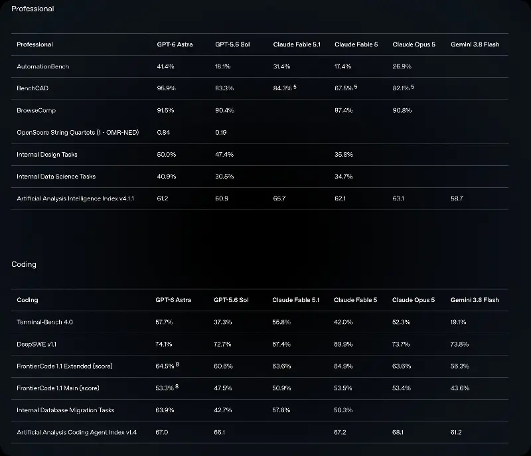The width and height of the screenshot is (531, 456).
Task: Click the 91.5% BrowseComp value
Action: coord(165,110)
